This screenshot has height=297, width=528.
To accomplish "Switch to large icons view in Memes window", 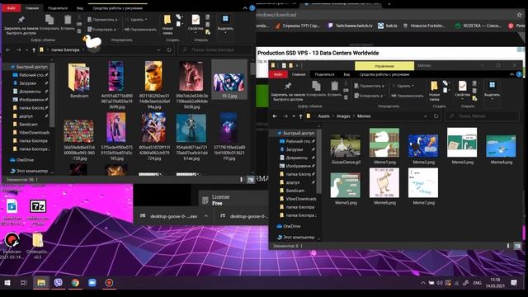I will click(x=517, y=246).
